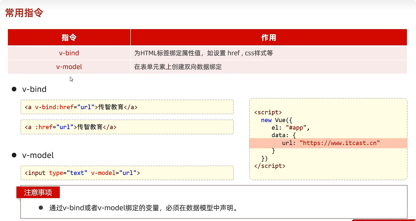Image resolution: width=416 pixels, height=221 pixels.
Task: Click the new Vue({ code line
Action: tap(277, 120)
